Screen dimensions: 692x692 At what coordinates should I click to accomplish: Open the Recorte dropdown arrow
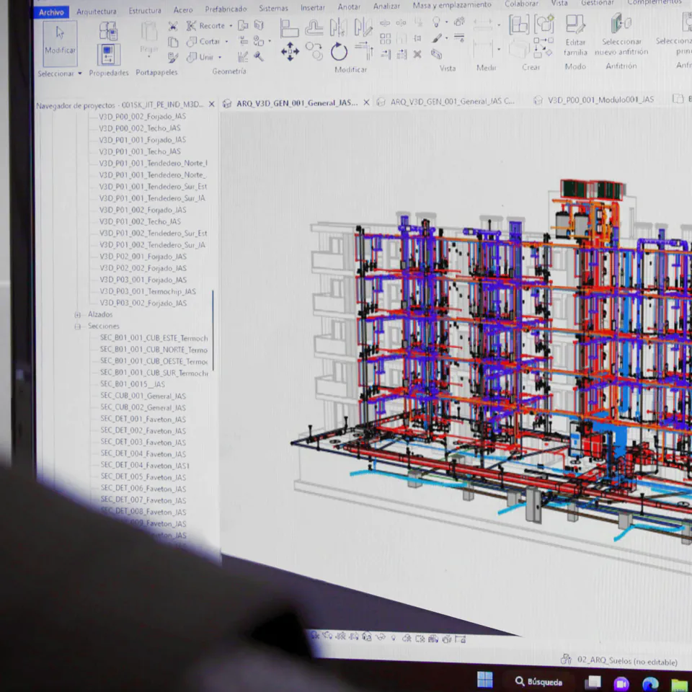pyautogui.click(x=231, y=26)
